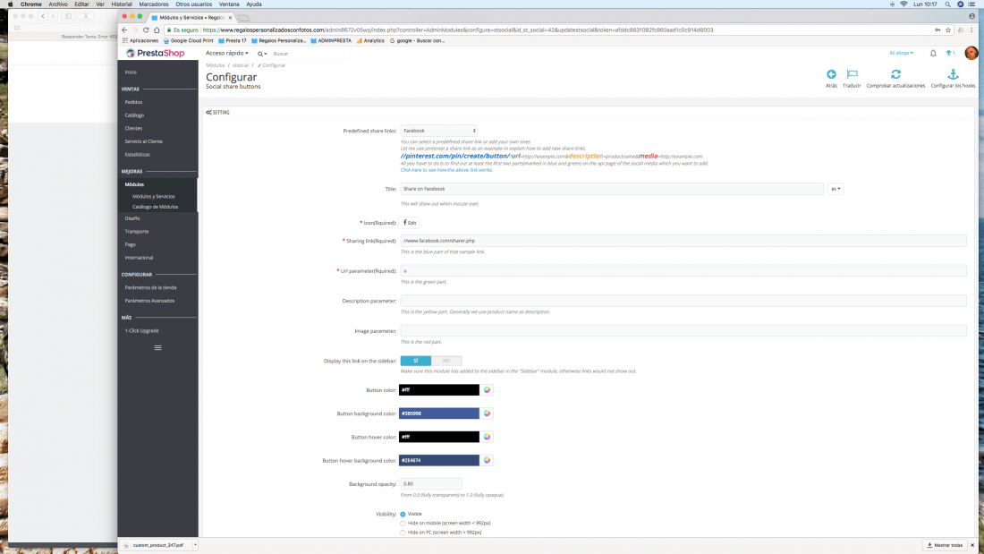This screenshot has width=984, height=554.
Task: Click the Edit icon button
Action: 410,223
